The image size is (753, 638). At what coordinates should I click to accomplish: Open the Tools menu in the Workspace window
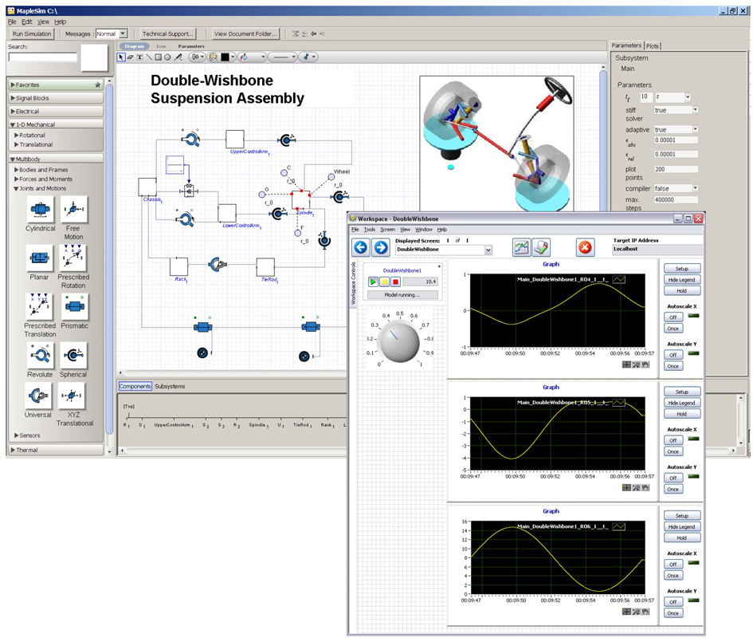369,229
